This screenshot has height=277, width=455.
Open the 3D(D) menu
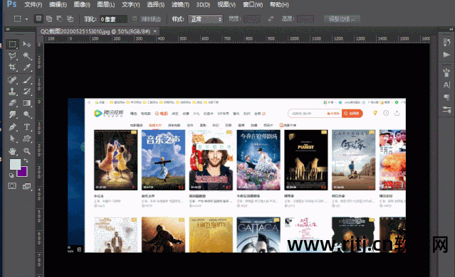tap(203, 5)
